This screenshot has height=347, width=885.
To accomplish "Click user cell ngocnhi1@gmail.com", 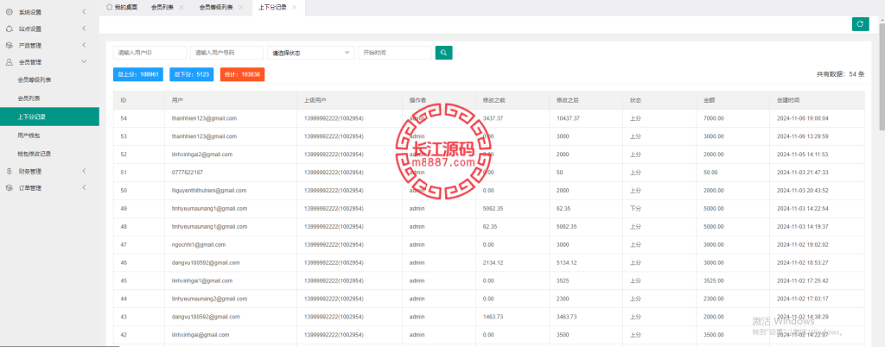I will tap(199, 244).
